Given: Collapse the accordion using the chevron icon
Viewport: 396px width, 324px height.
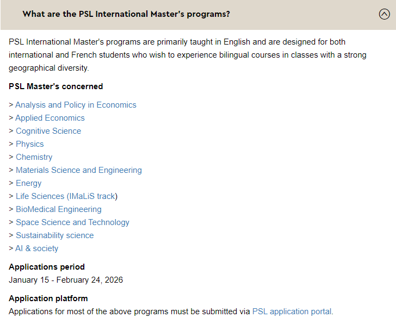Looking at the screenshot, I should [384, 15].
